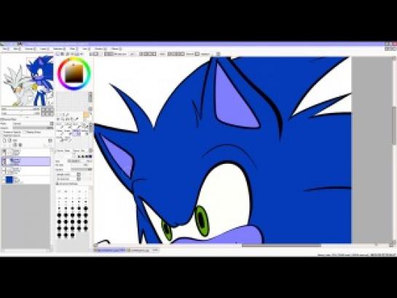Click the New Linework Layer icon
The width and height of the screenshot is (397, 298).
pyautogui.click(x=9, y=140)
